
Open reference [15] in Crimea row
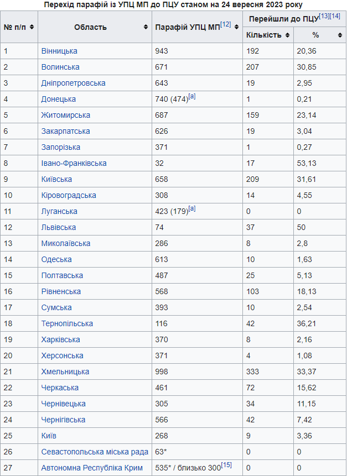point(226,465)
